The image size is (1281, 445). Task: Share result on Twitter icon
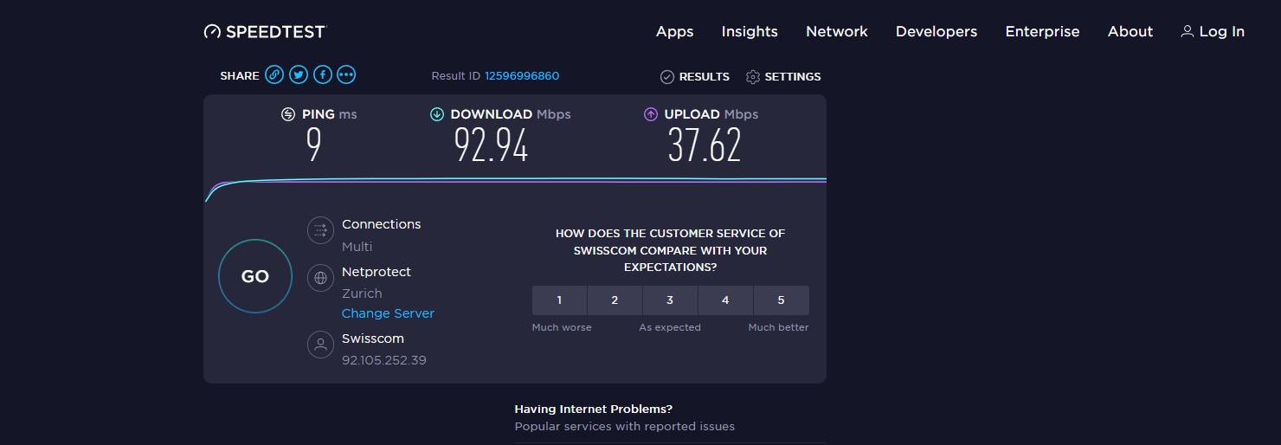pyautogui.click(x=299, y=75)
